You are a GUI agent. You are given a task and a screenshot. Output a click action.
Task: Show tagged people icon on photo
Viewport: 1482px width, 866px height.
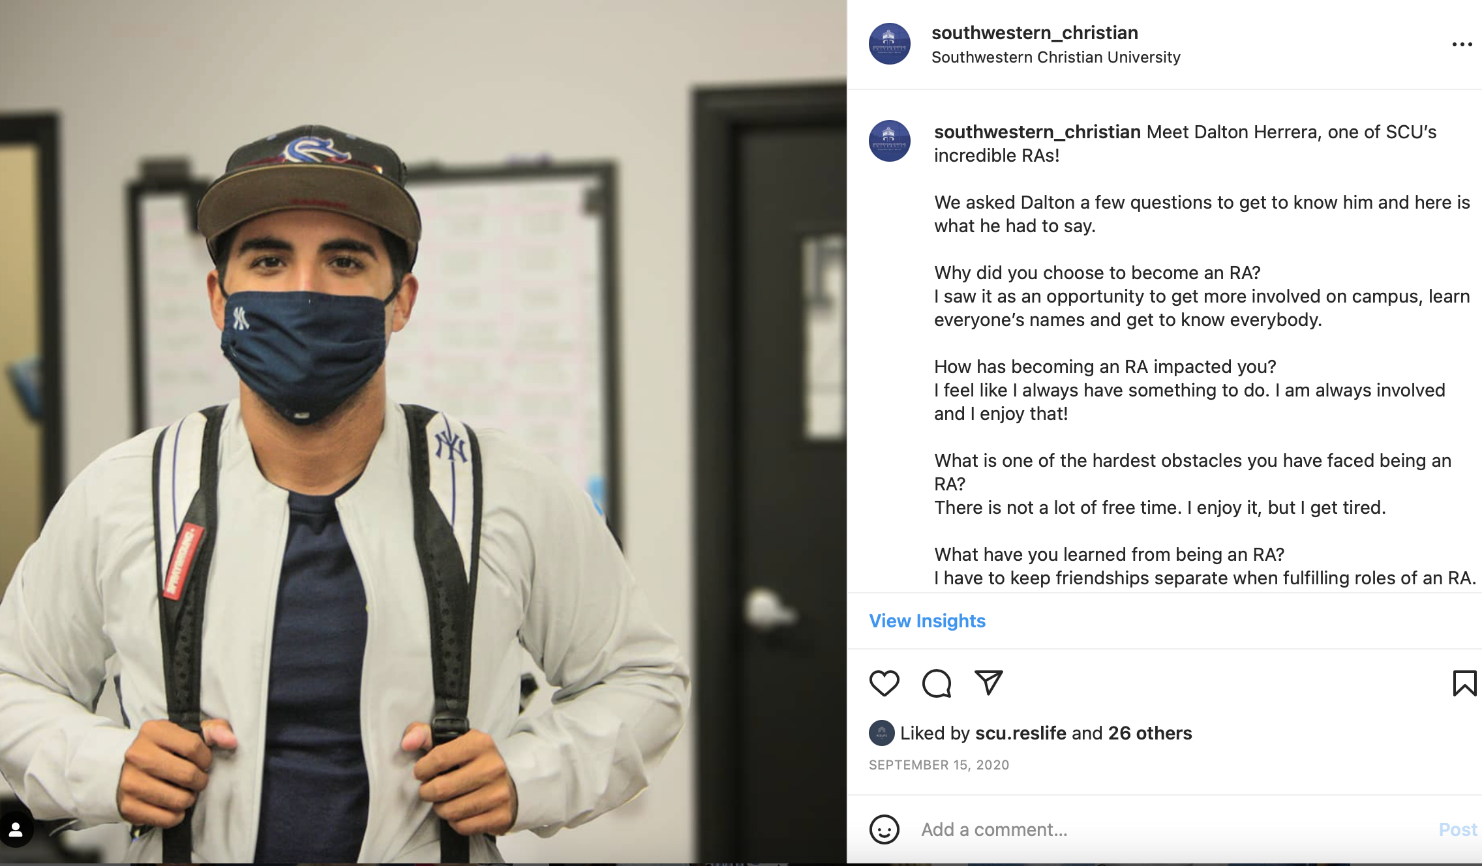(16, 829)
